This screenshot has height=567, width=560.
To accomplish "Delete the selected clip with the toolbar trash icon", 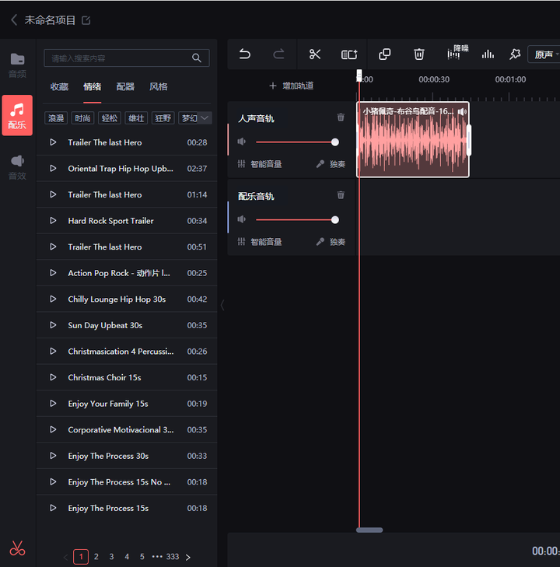I will (x=418, y=54).
